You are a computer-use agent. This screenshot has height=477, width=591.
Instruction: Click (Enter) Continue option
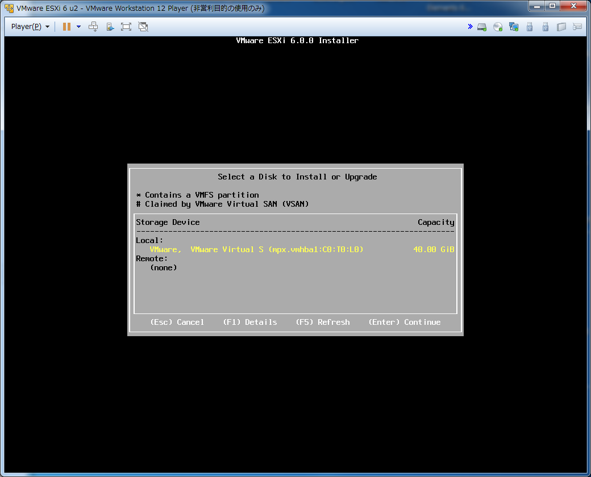[405, 322]
